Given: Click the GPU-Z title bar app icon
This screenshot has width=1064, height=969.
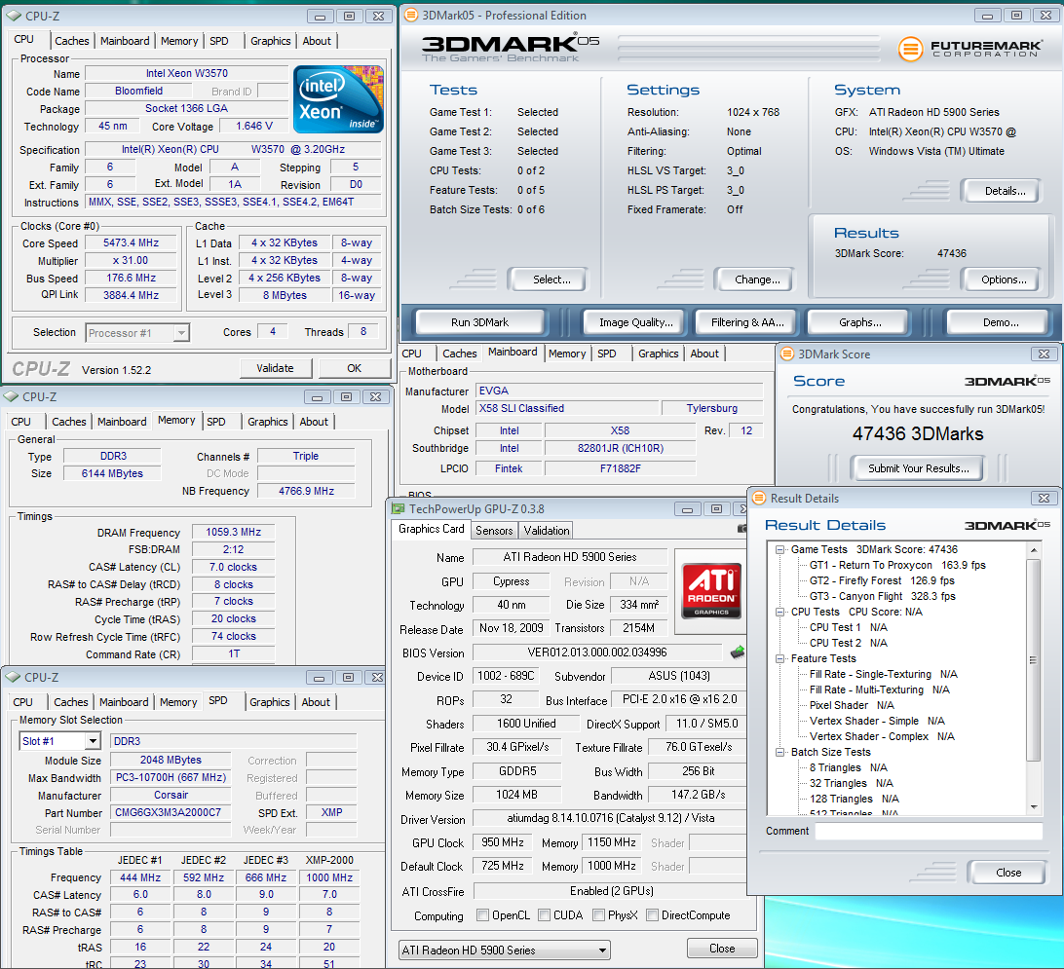Looking at the screenshot, I should pos(398,508).
